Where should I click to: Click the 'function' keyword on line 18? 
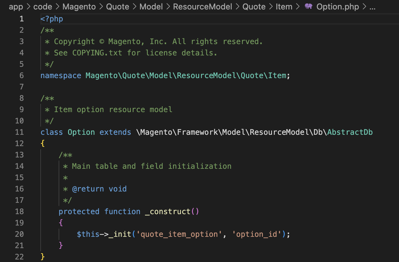[x=122, y=212]
